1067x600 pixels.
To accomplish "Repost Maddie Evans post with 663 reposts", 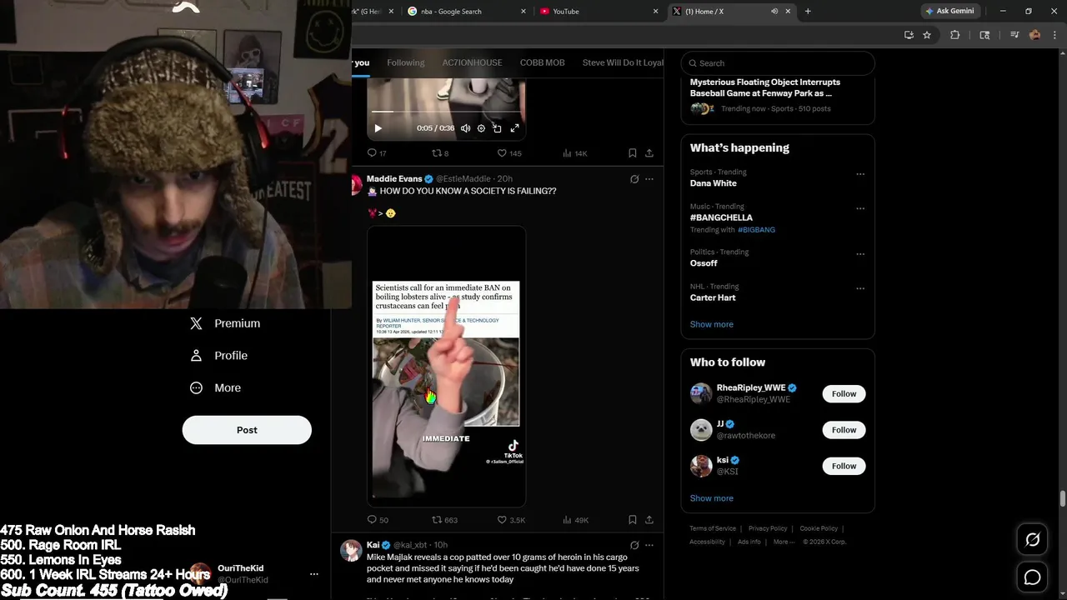I will [444, 520].
